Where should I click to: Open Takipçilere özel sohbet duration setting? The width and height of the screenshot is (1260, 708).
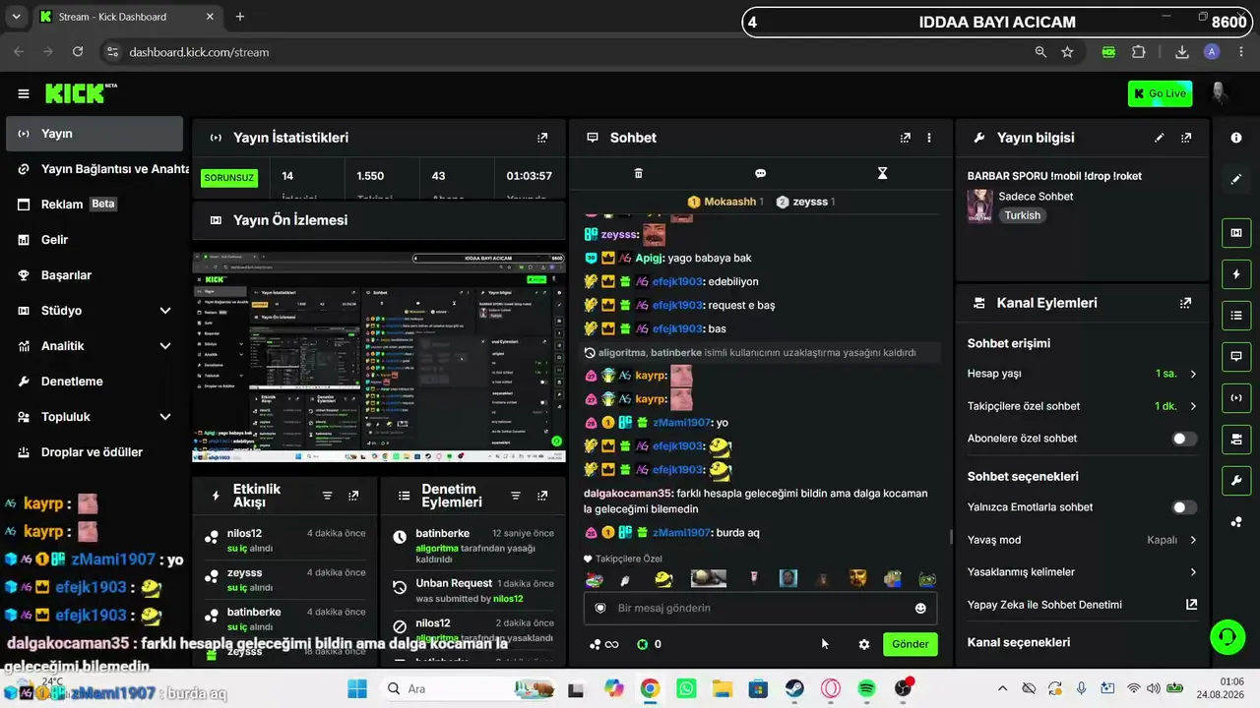1082,406
